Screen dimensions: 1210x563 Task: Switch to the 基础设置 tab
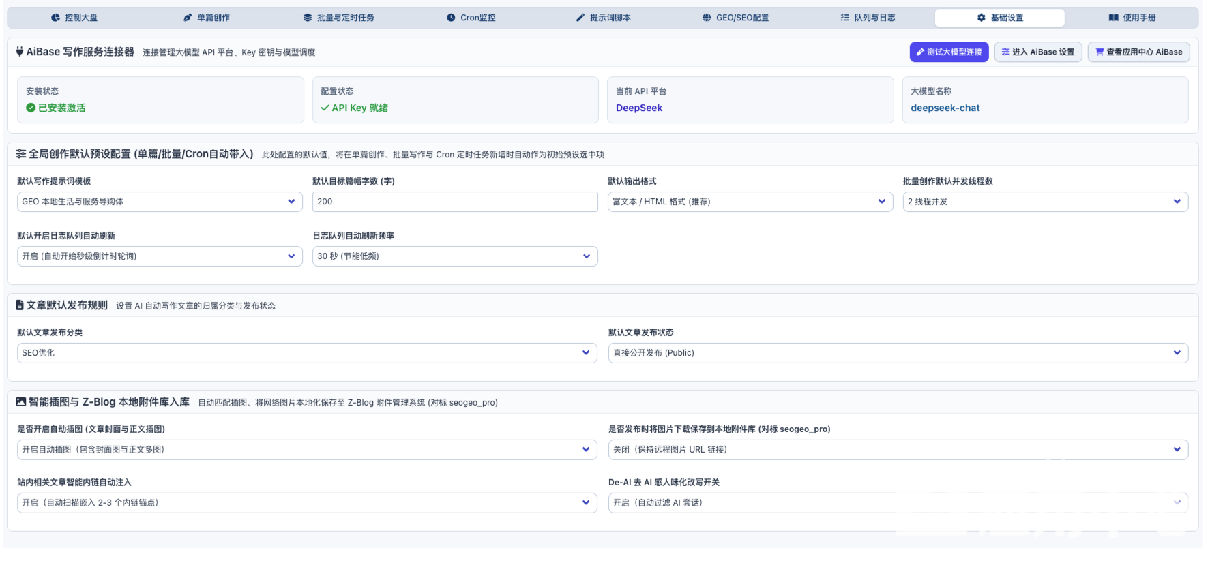click(1000, 18)
